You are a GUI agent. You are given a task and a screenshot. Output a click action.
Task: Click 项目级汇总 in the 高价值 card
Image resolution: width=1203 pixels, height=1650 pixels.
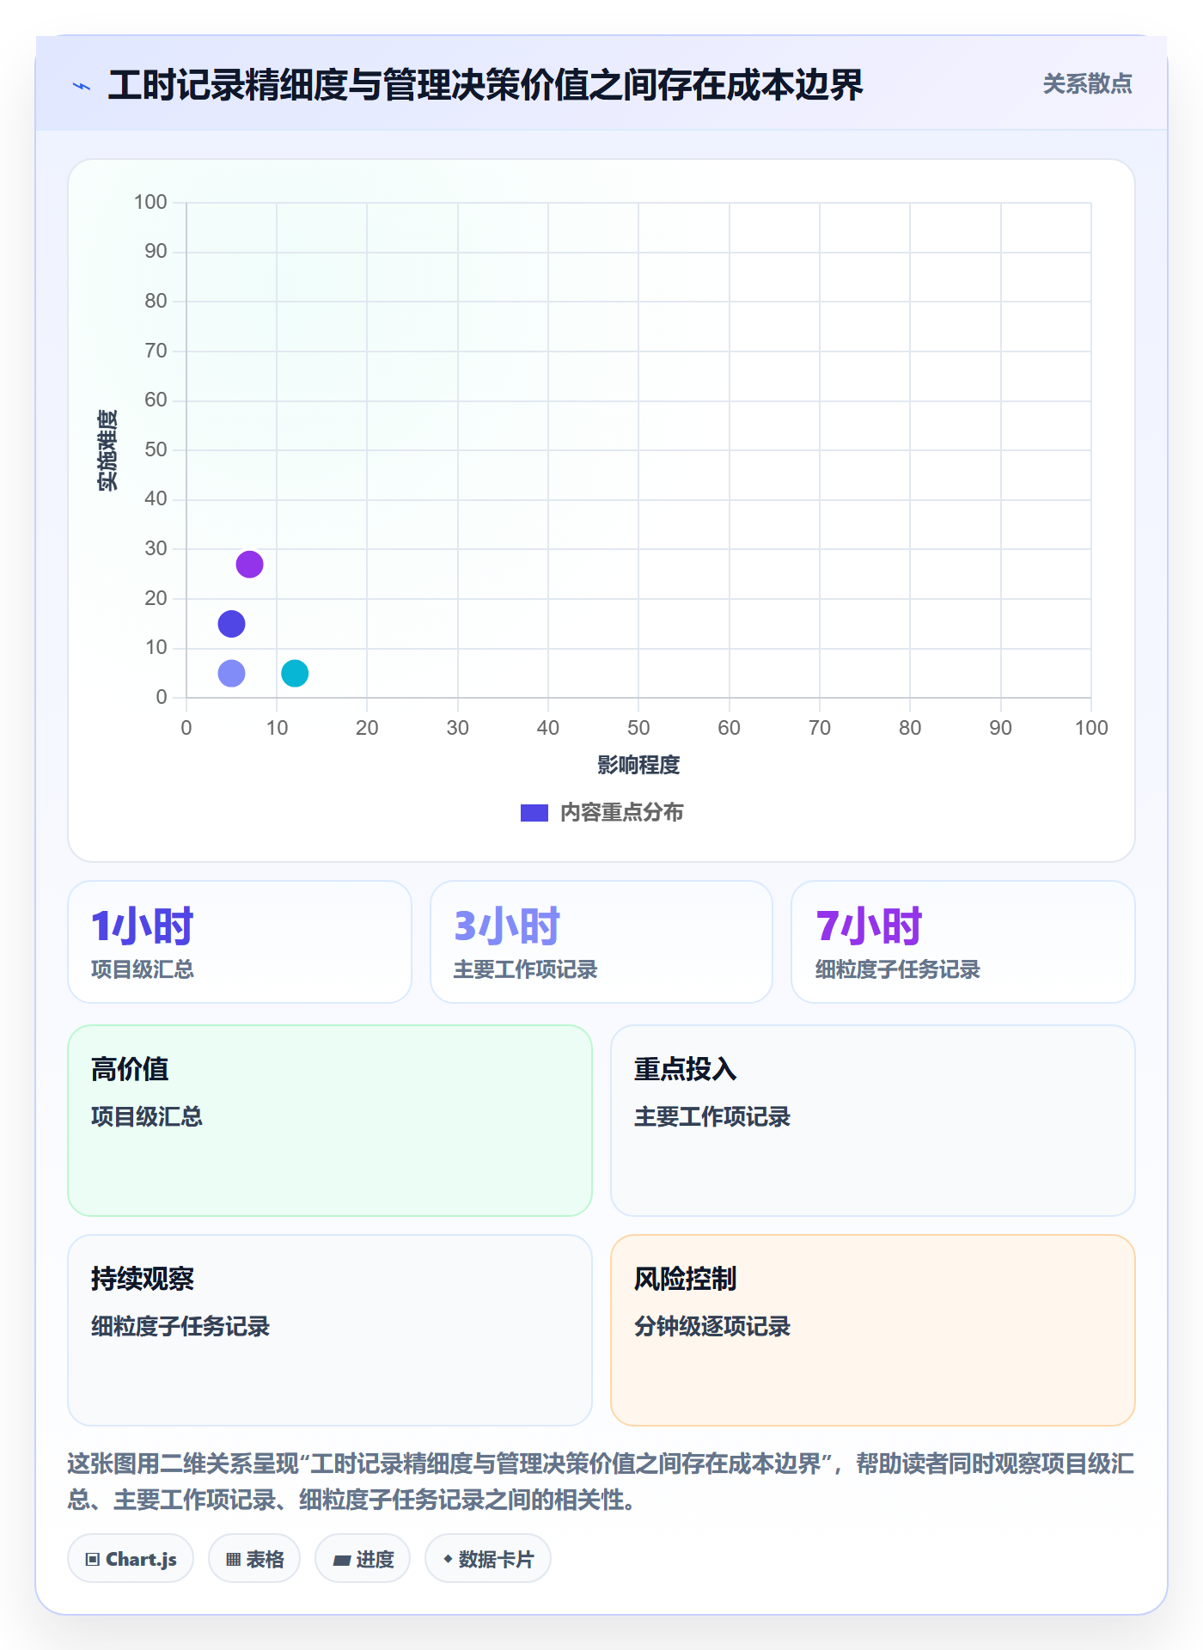[147, 1116]
